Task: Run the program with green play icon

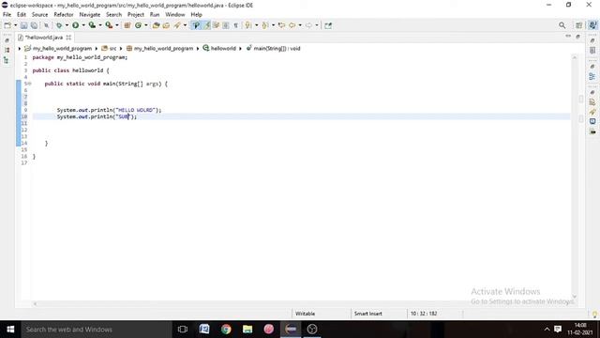Action: click(x=75, y=25)
